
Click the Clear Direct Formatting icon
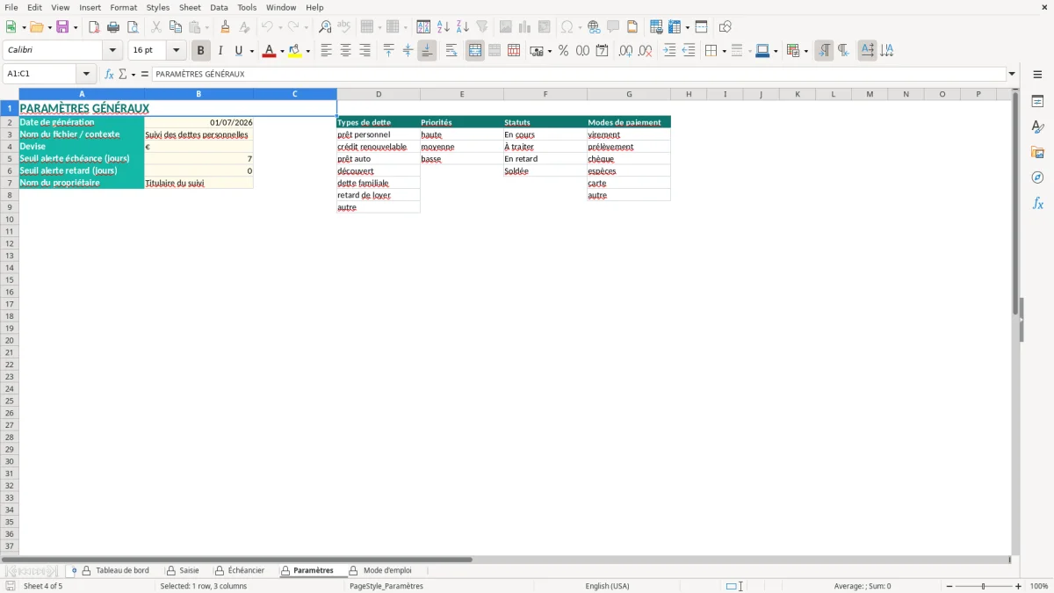pyautogui.click(x=245, y=27)
